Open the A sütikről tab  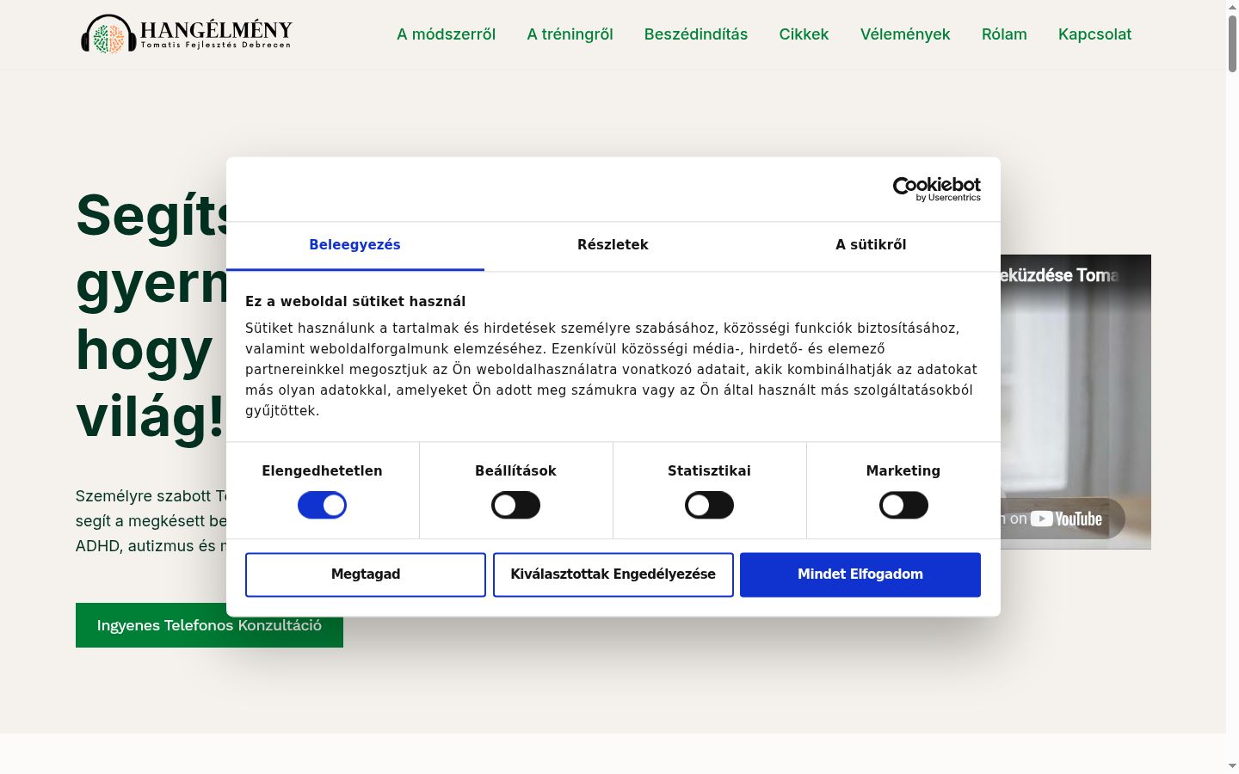click(x=871, y=245)
